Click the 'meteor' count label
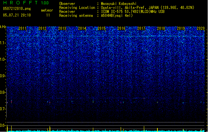The width and height of the screenshot is (208, 132). (47, 10)
